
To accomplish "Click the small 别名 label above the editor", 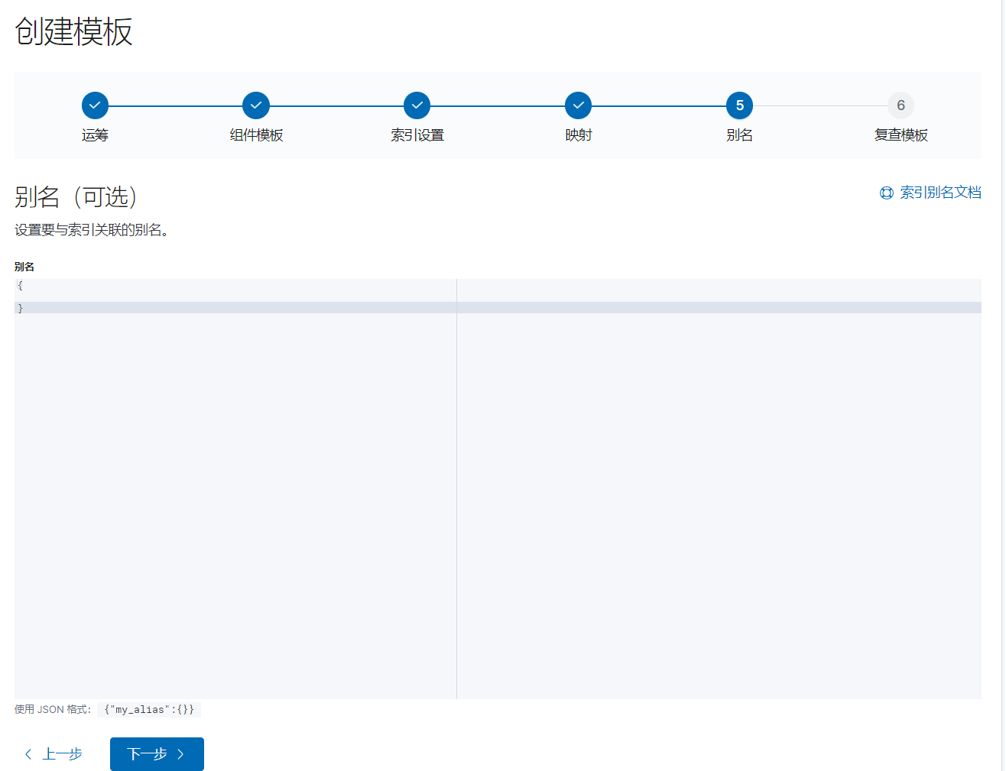I will (24, 267).
